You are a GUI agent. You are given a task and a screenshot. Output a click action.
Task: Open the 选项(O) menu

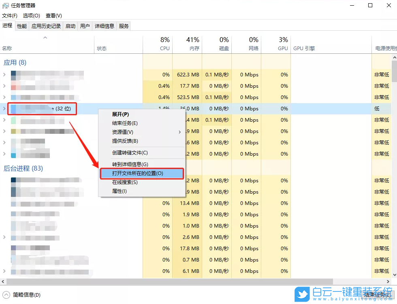31,16
